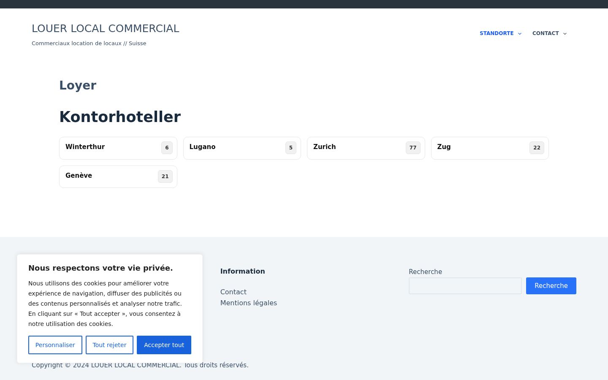The image size is (608, 380).
Task: Open the Contact menu in the header
Action: [546, 33]
